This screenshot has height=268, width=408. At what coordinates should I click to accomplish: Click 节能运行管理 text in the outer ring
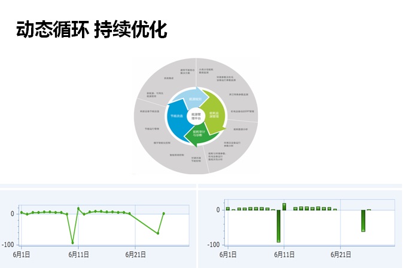[151, 129]
